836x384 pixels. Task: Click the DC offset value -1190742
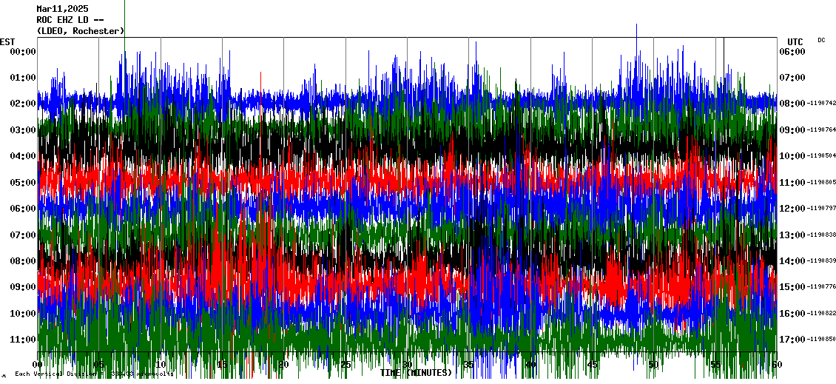[x=821, y=104]
